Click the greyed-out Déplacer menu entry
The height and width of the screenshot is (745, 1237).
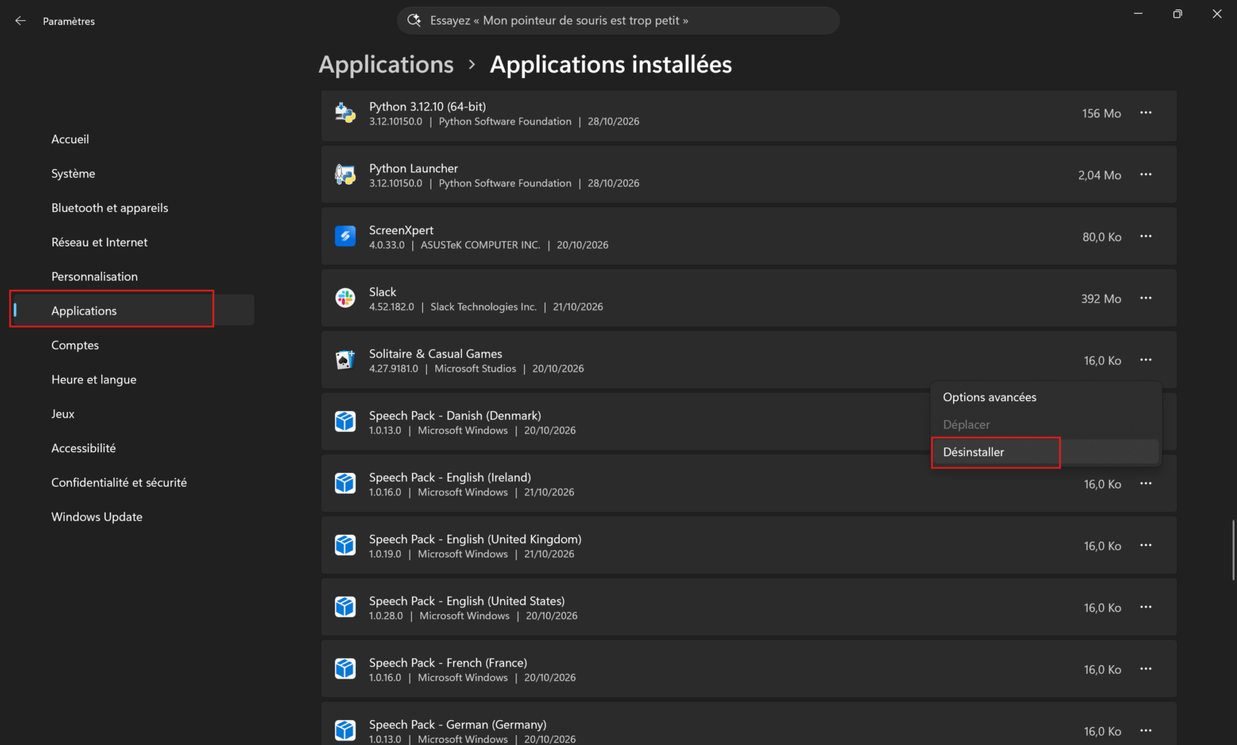tap(1046, 424)
